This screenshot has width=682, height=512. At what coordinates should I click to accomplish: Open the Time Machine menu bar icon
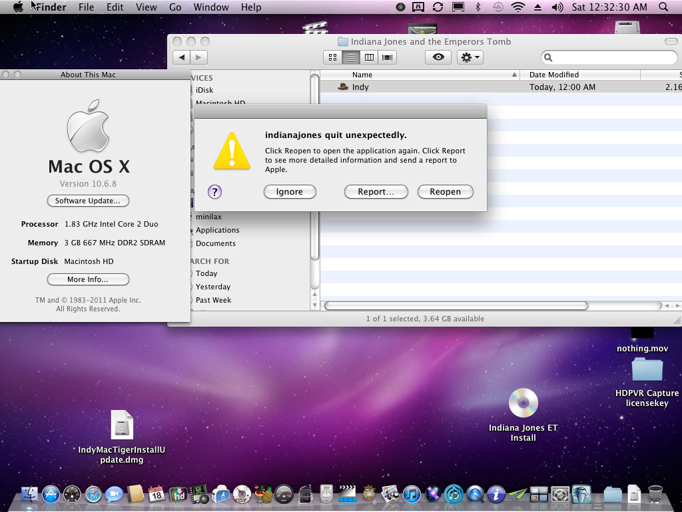point(498,7)
